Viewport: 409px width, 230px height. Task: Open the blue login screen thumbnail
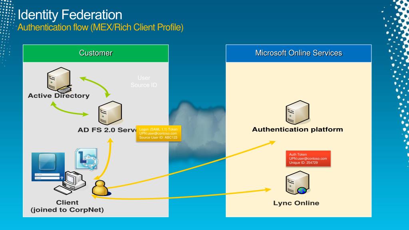[x=48, y=167]
